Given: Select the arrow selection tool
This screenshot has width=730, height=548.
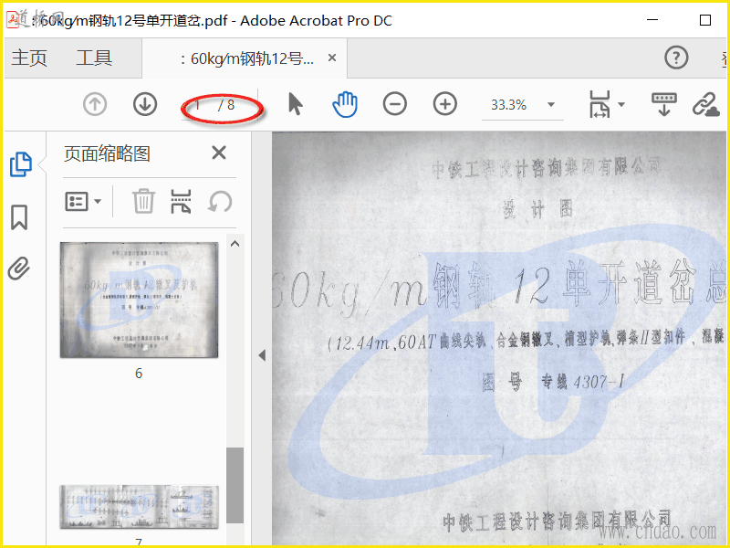Looking at the screenshot, I should [295, 104].
